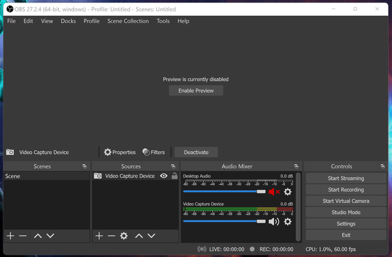Toggle lock on Video Capture Device source
This screenshot has width=392, height=257.
point(175,176)
